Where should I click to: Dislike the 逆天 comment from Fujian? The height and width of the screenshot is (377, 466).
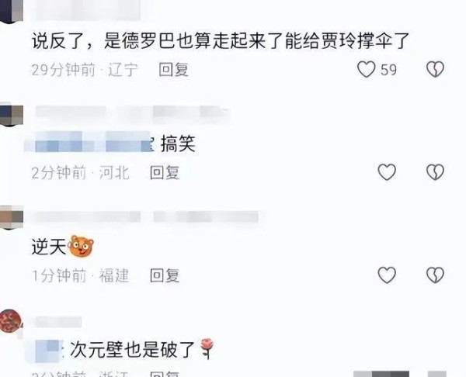click(436, 275)
